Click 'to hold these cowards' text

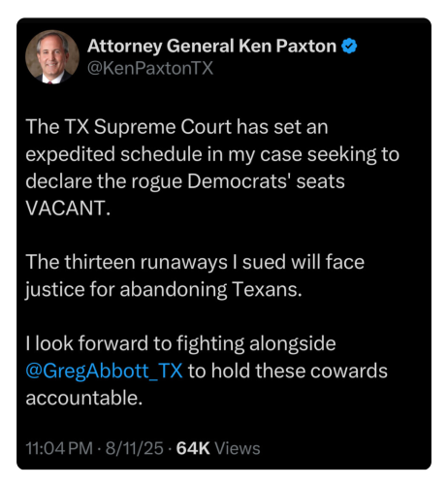click(288, 371)
